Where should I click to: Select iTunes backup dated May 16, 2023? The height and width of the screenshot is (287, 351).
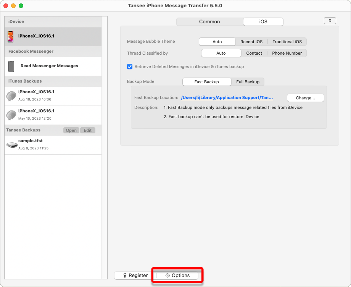[53, 115]
